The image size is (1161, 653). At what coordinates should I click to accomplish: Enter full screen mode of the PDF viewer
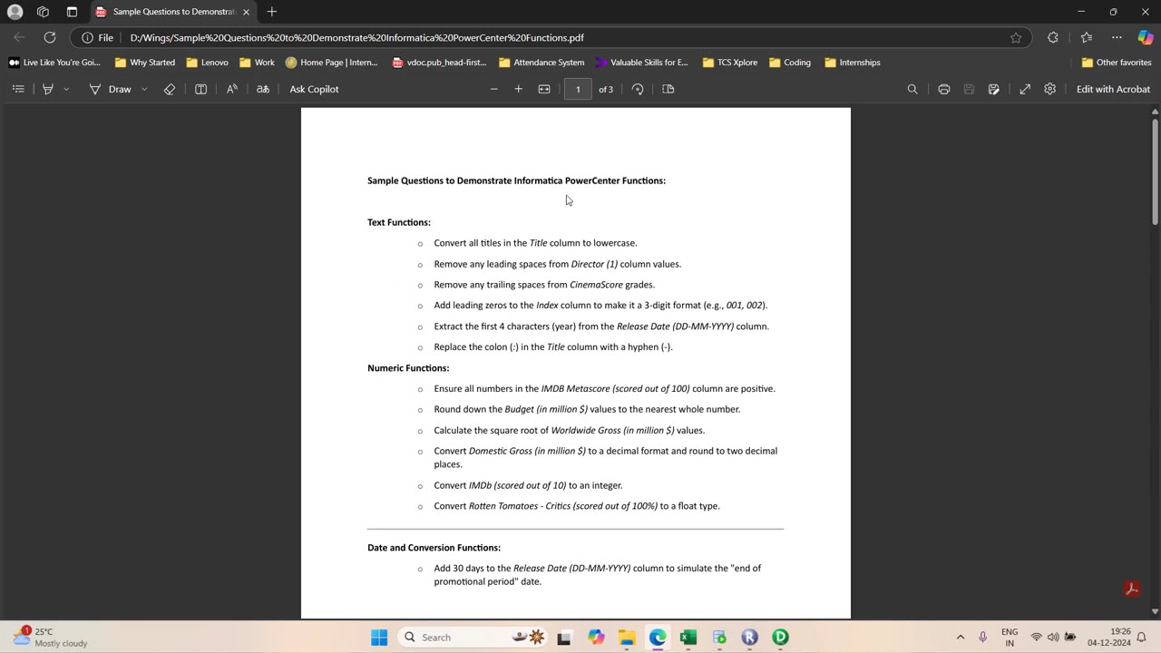tap(1025, 89)
